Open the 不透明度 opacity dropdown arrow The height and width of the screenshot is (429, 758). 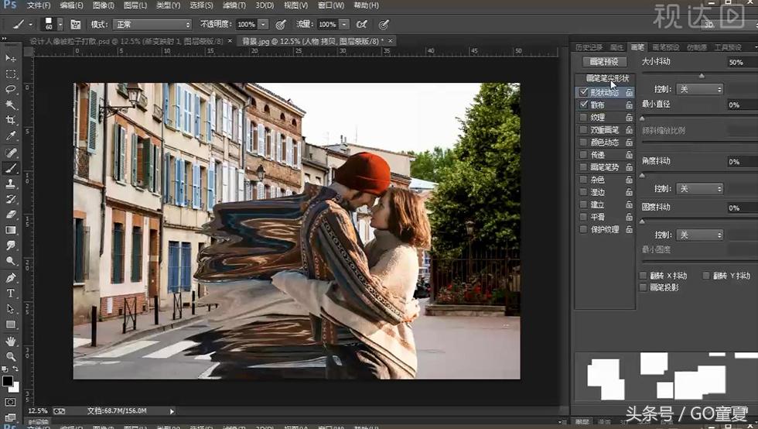[264, 25]
